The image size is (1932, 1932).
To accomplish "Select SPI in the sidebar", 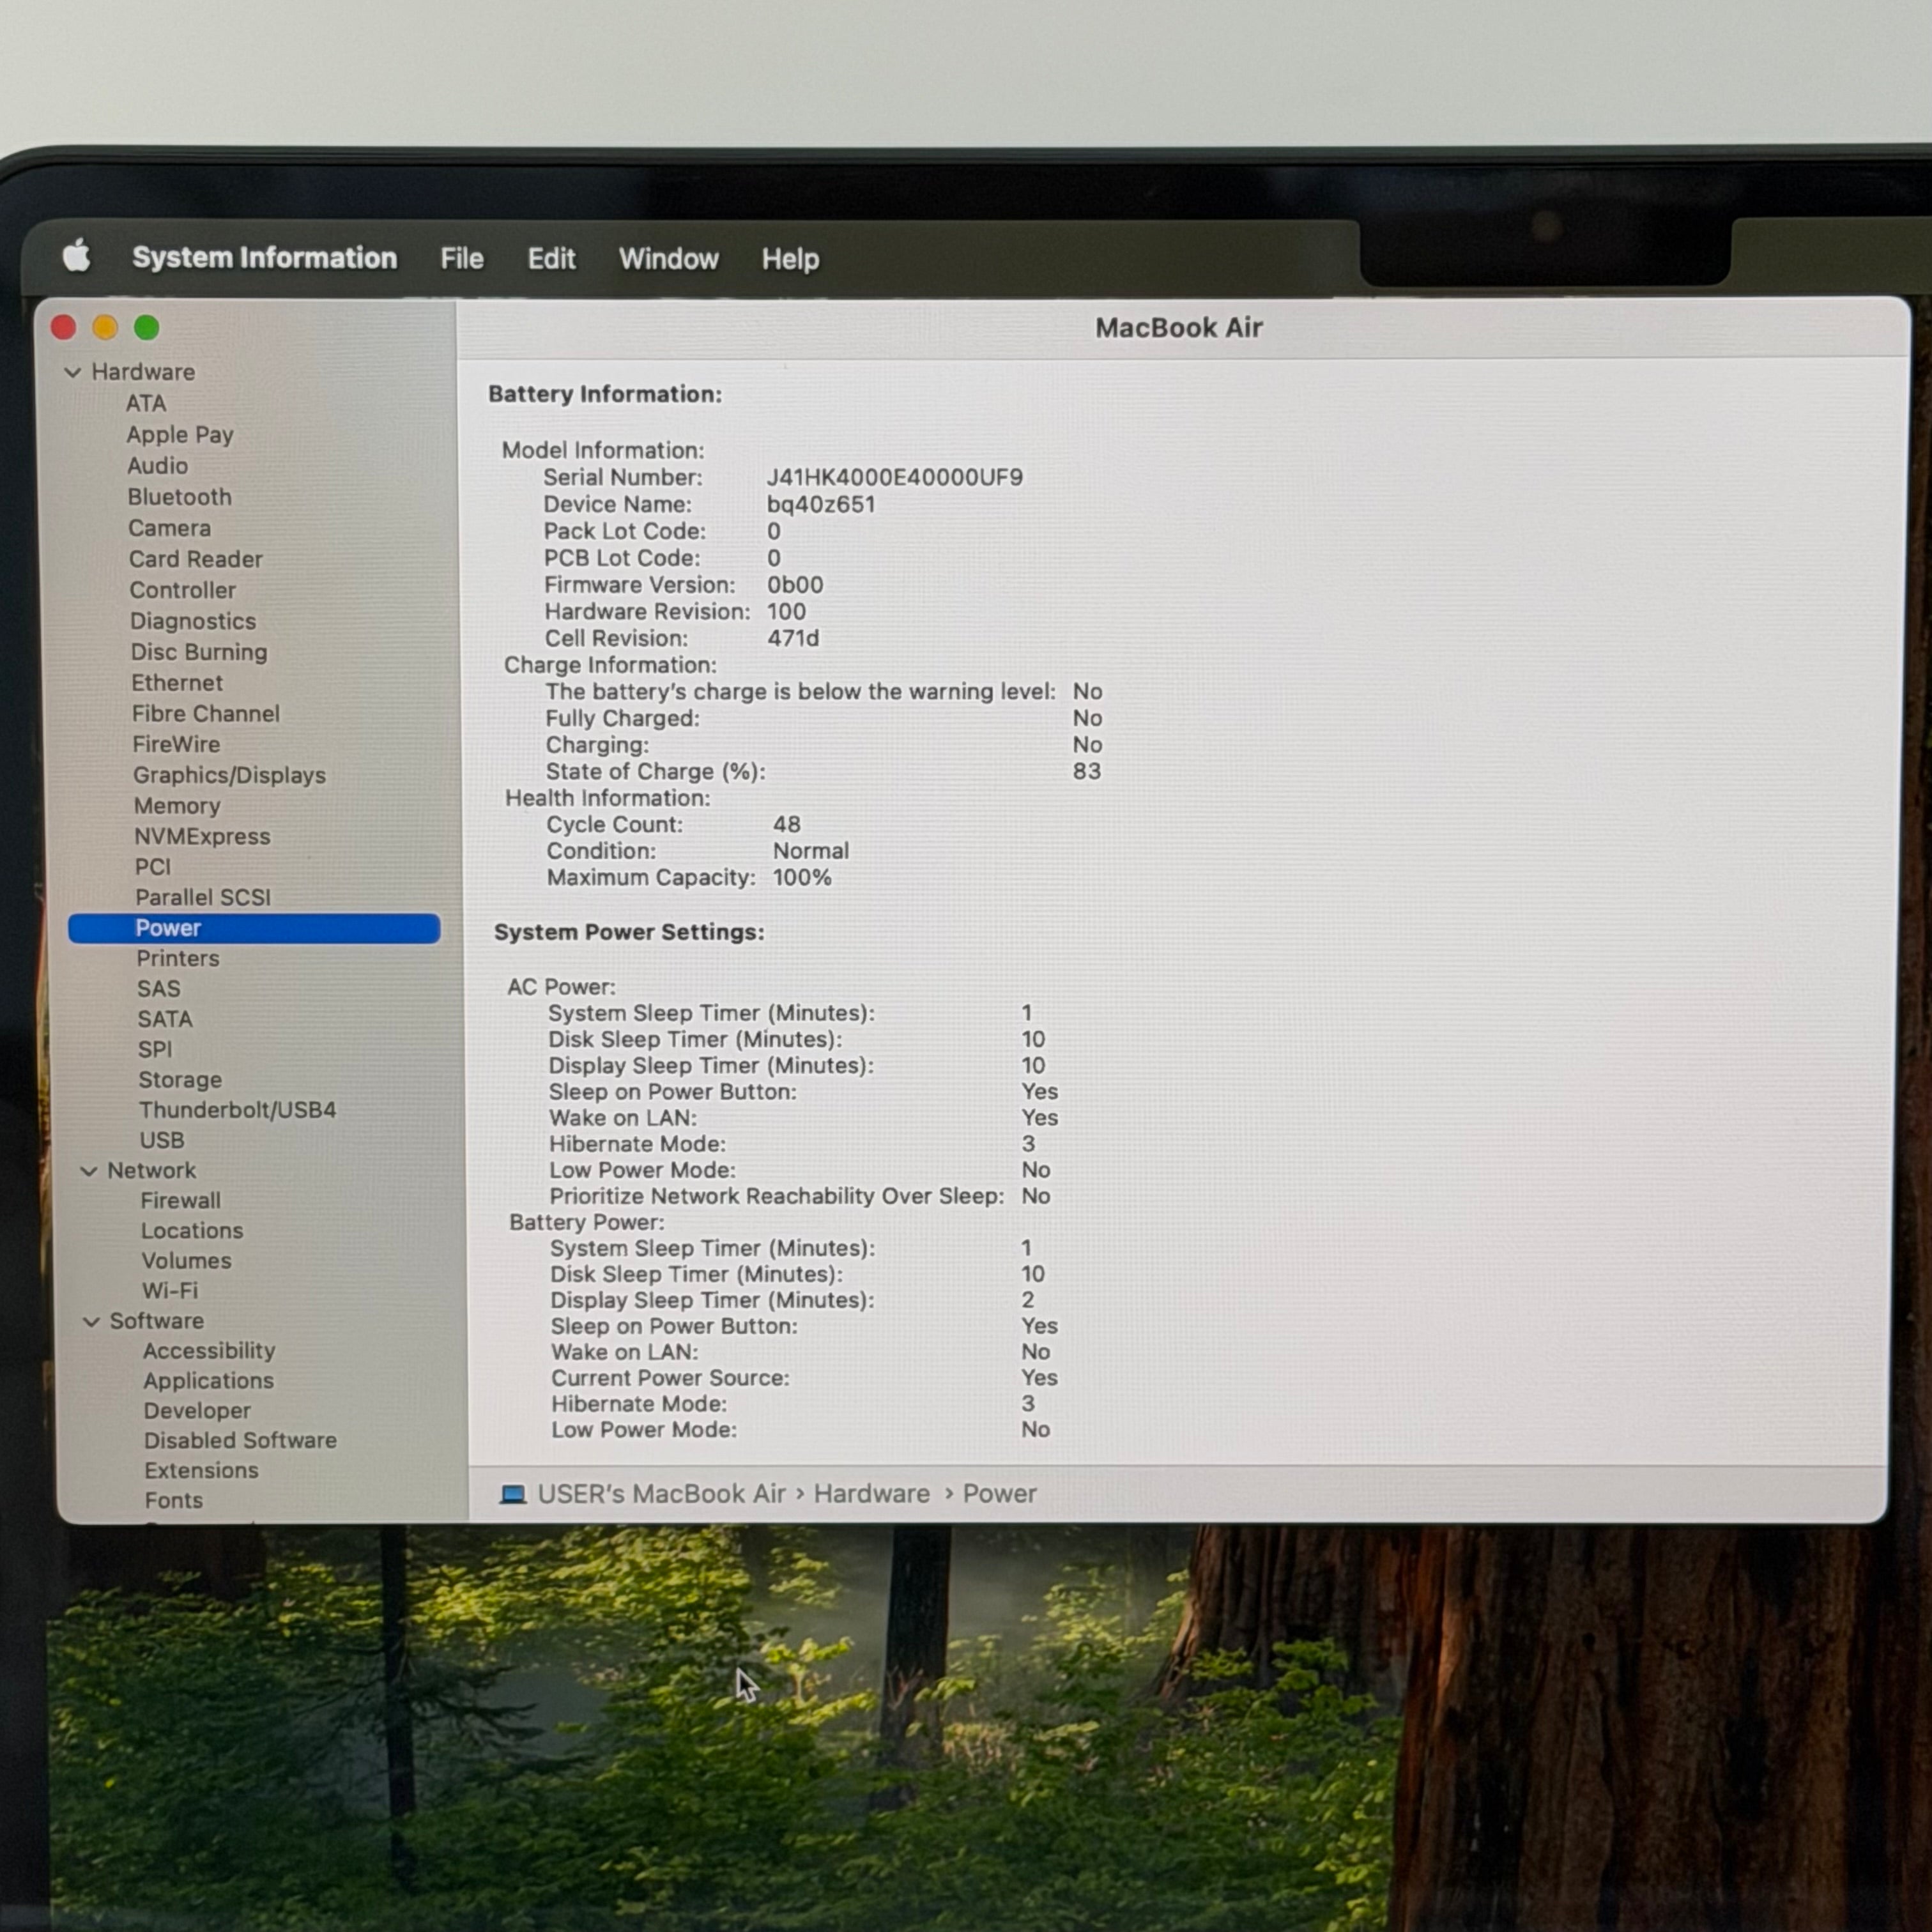I will click(155, 1049).
